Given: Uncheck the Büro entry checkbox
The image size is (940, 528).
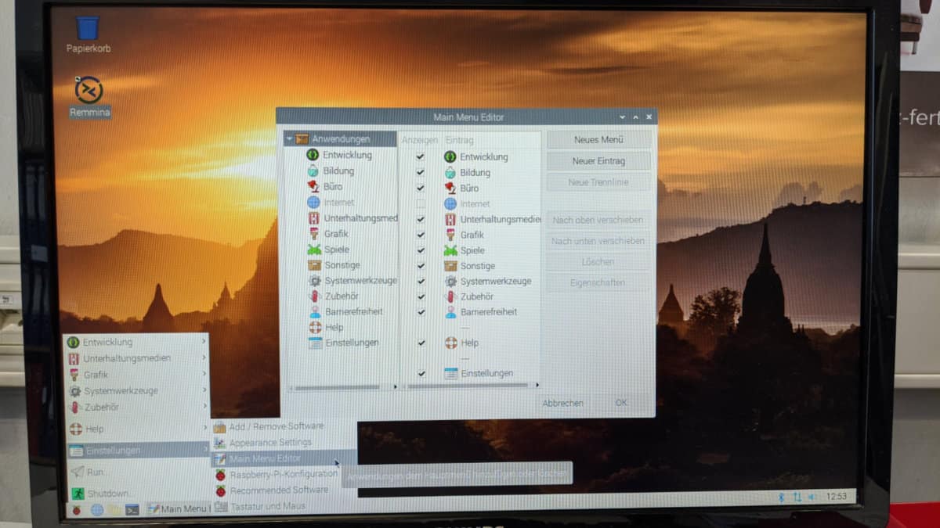Looking at the screenshot, I should coord(421,189).
